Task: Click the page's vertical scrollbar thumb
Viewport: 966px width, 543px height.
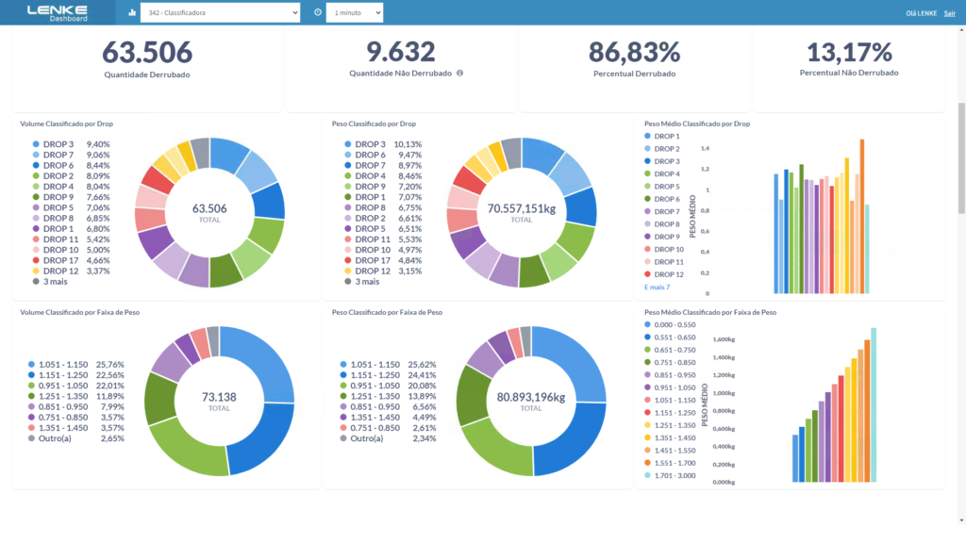Action: 961,158
